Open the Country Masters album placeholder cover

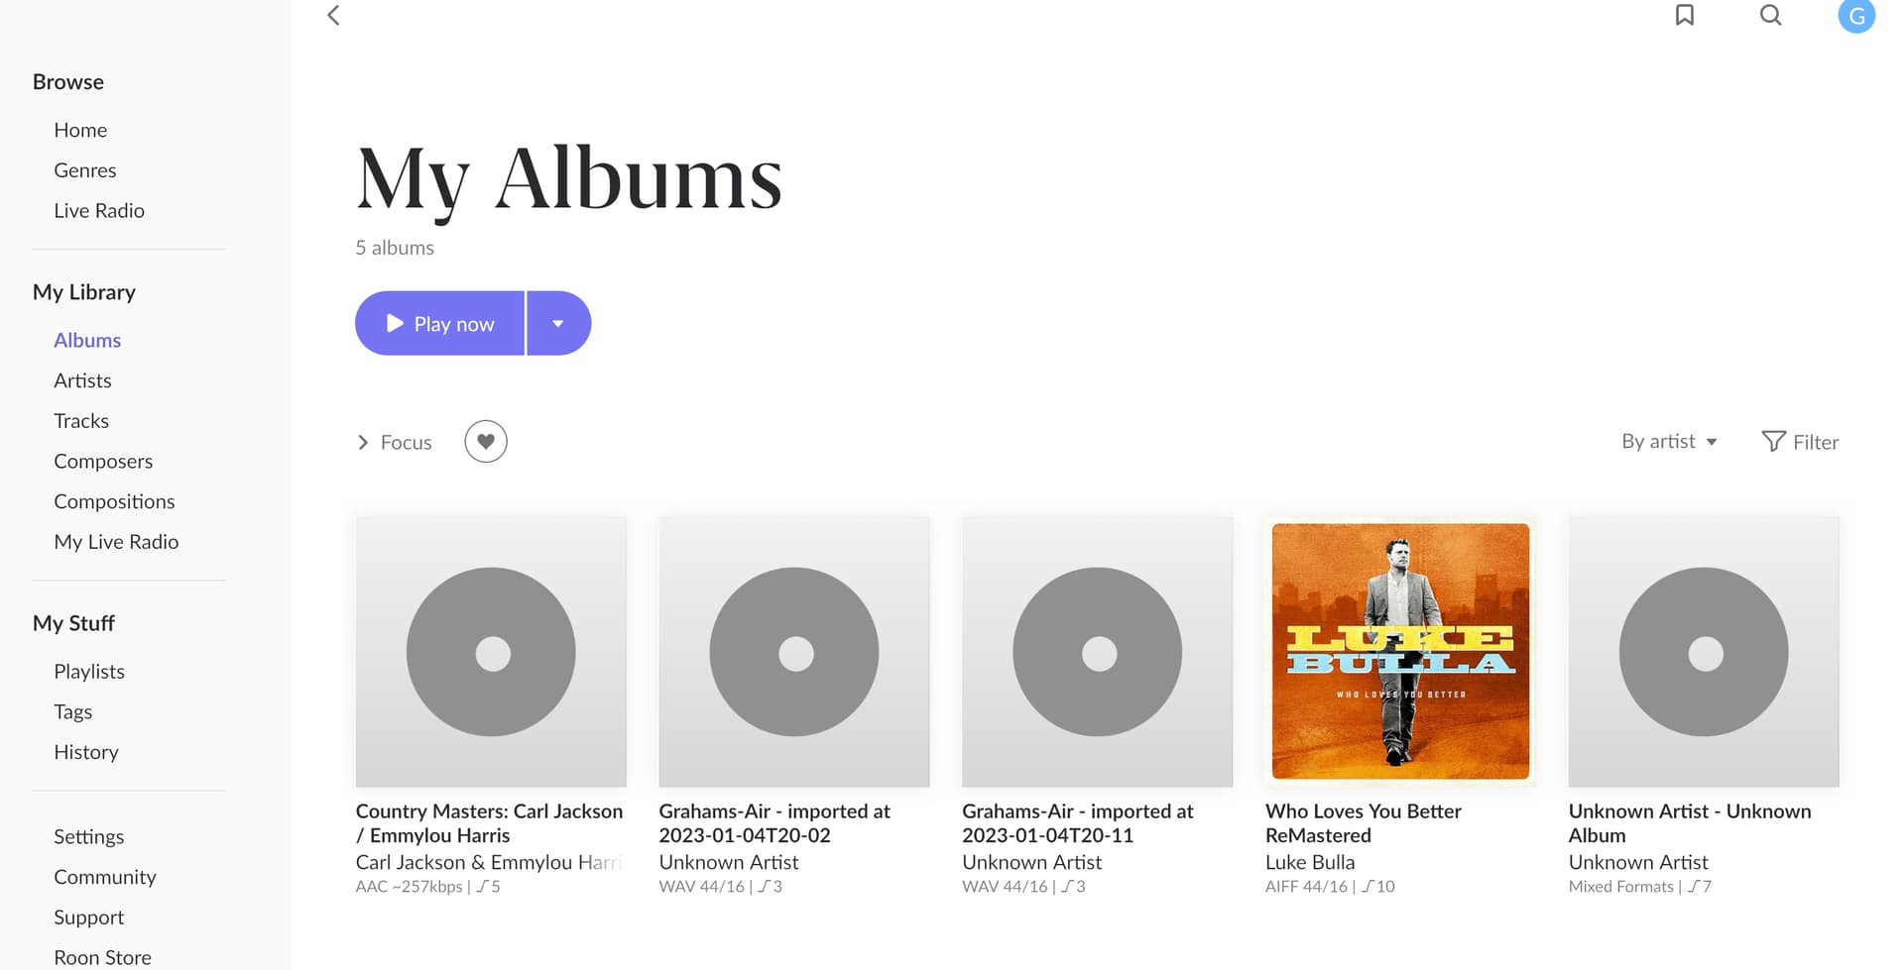click(x=491, y=651)
